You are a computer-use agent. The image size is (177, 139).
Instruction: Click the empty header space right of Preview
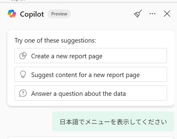[x=101, y=14]
